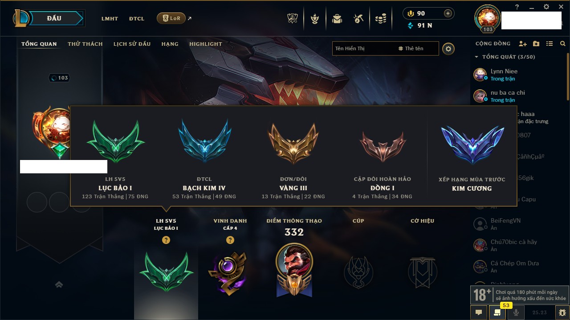This screenshot has width=570, height=320.
Task: Open the Collection backpack icon
Action: (x=337, y=19)
